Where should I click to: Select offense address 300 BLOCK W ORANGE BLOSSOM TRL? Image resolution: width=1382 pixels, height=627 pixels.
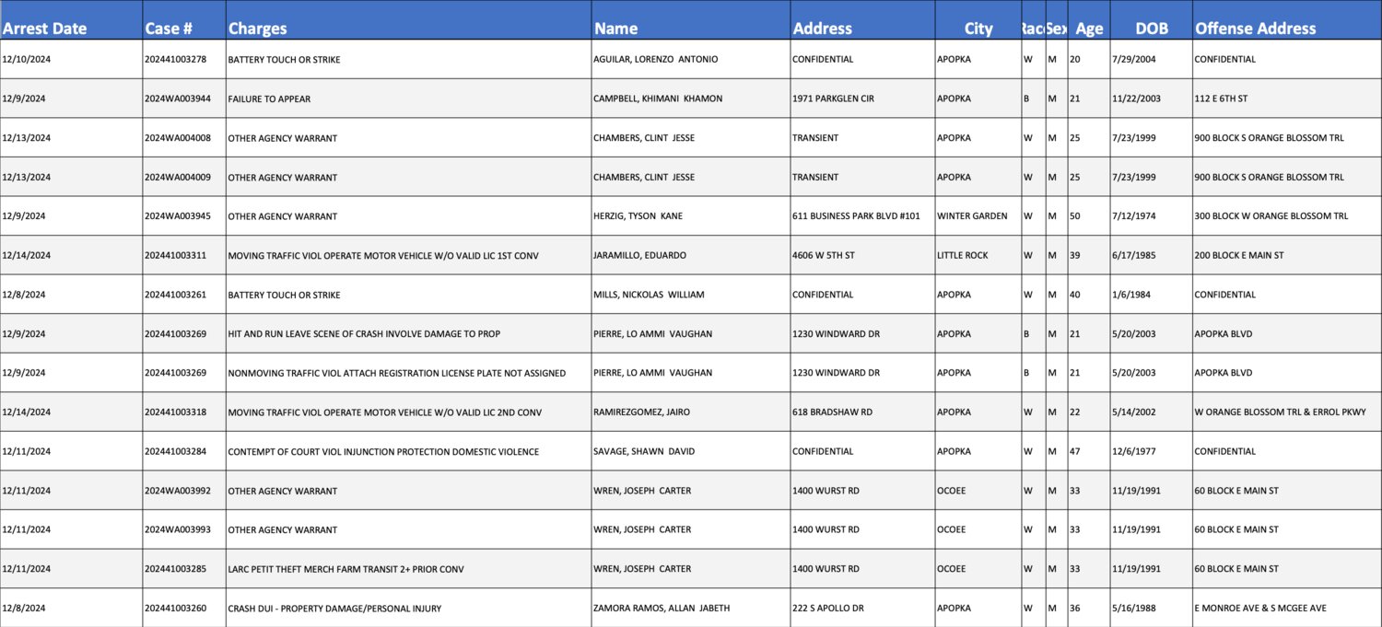point(1271,216)
